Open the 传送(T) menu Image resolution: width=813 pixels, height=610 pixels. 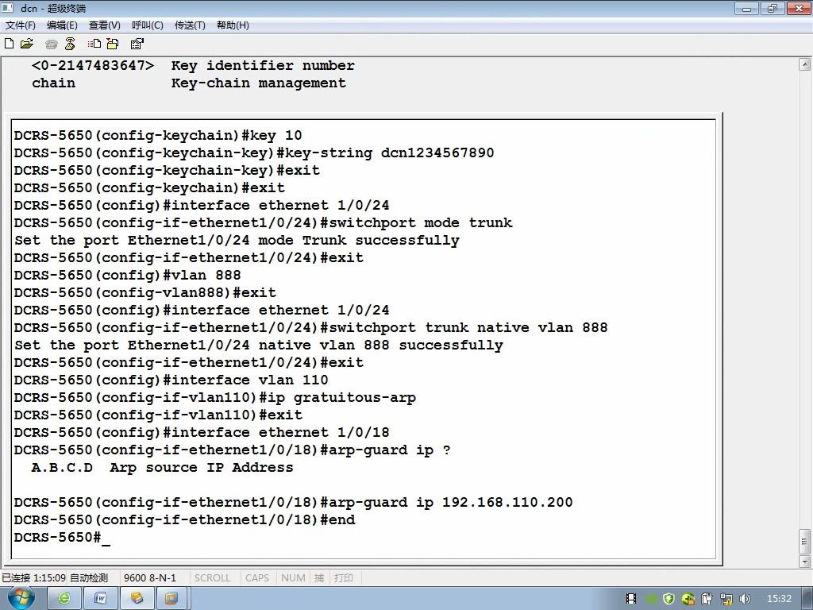190,25
